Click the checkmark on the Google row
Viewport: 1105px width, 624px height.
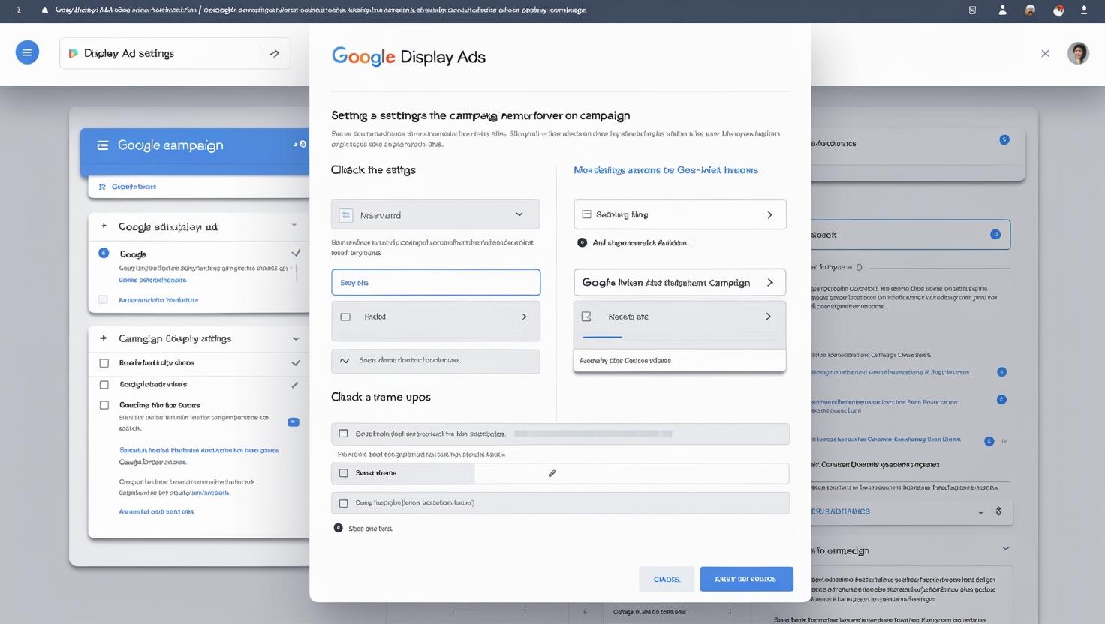296,253
